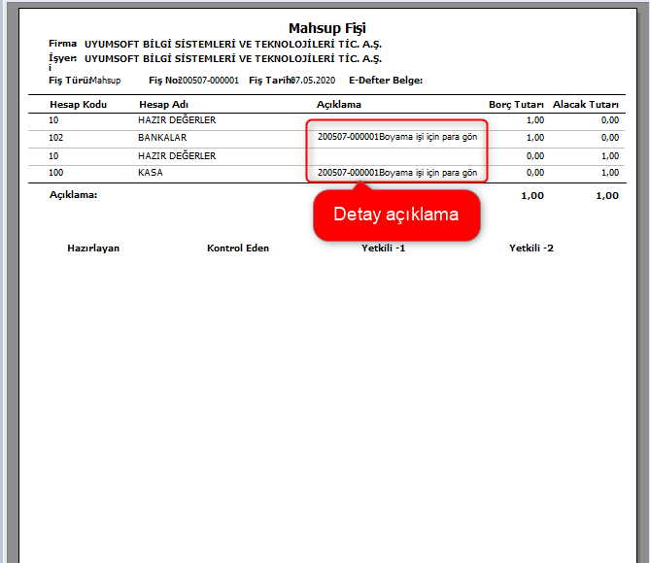Click the Hesap Kodu column header
Viewport: 650px width, 563px height.
pos(78,104)
